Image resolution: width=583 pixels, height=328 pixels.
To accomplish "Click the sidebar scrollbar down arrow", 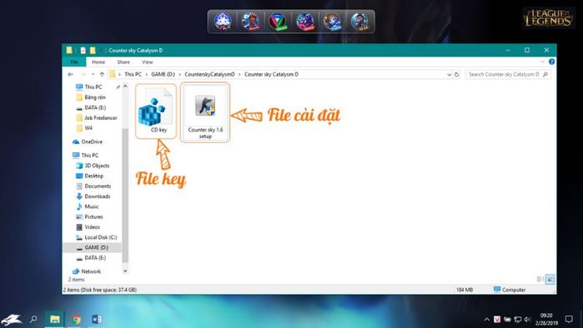I will coord(125,271).
